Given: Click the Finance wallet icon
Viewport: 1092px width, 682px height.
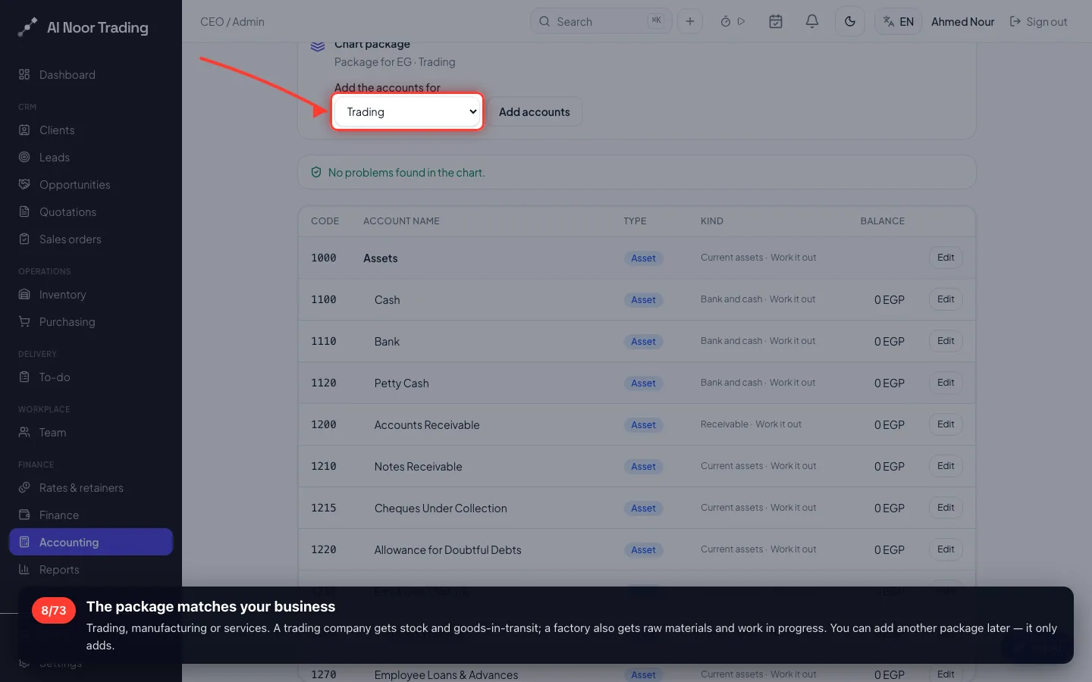Looking at the screenshot, I should tap(24, 515).
